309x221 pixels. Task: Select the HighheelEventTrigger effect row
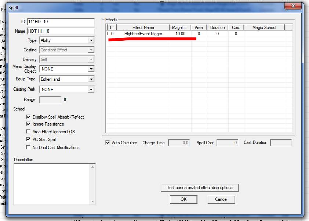[x=199, y=34]
